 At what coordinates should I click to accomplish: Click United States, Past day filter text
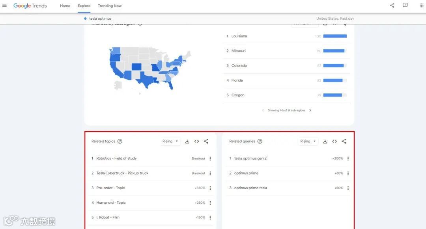335,19
